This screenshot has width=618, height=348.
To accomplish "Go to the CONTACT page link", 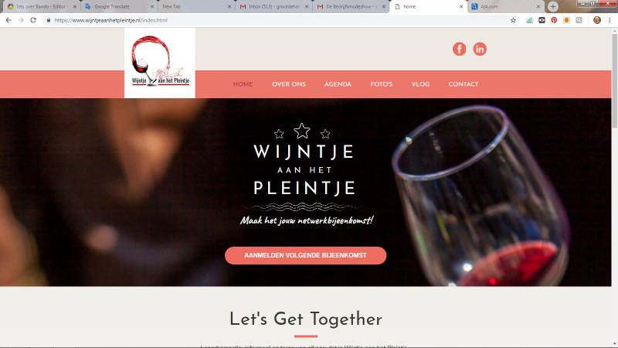I will tap(463, 84).
